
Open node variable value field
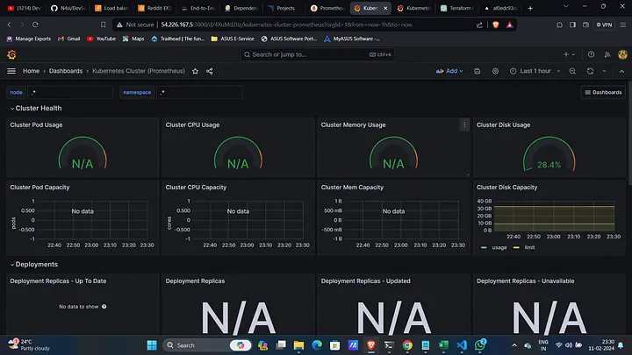tap(70, 92)
